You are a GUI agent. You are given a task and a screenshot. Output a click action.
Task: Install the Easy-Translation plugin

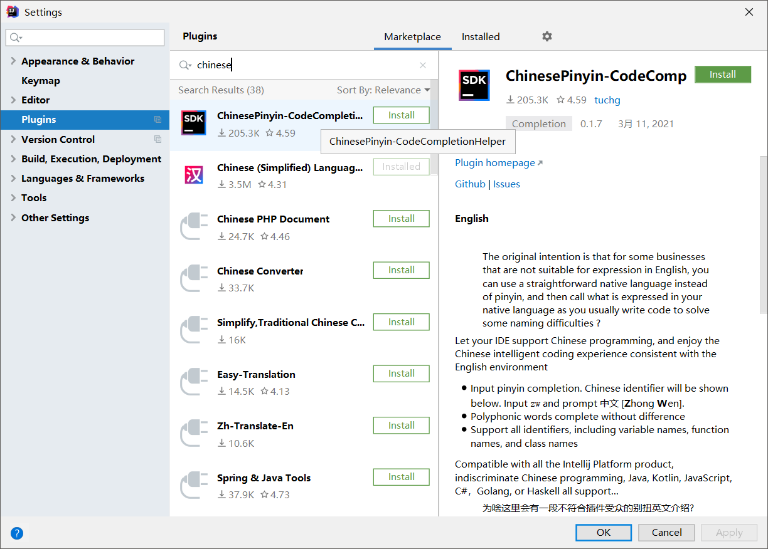(402, 374)
